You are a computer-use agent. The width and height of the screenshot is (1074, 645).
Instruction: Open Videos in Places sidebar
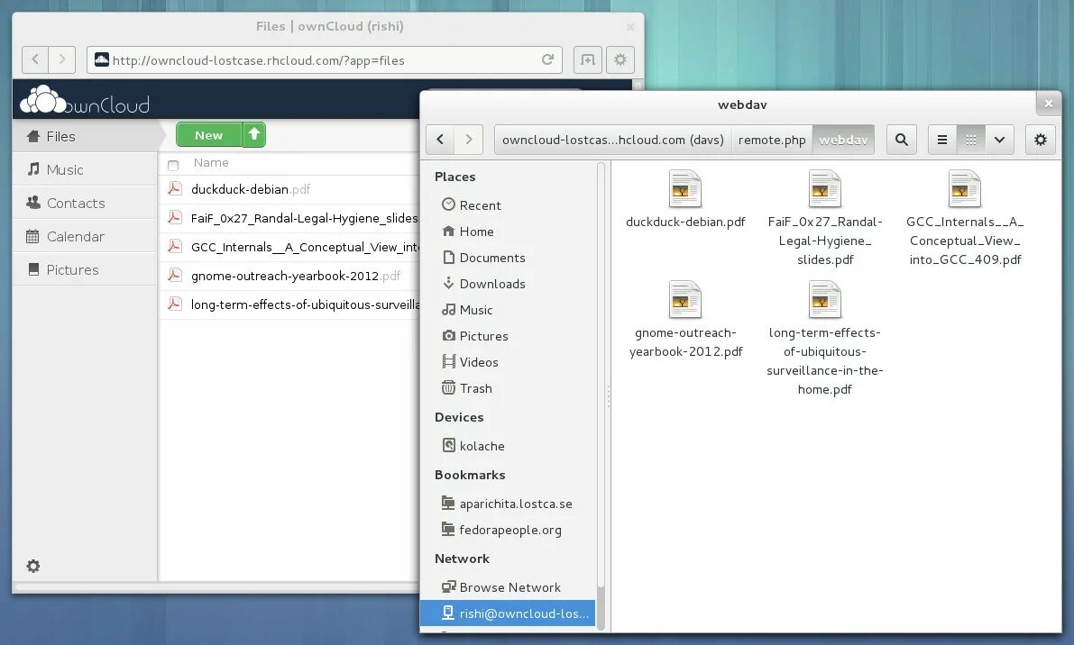tap(508, 362)
